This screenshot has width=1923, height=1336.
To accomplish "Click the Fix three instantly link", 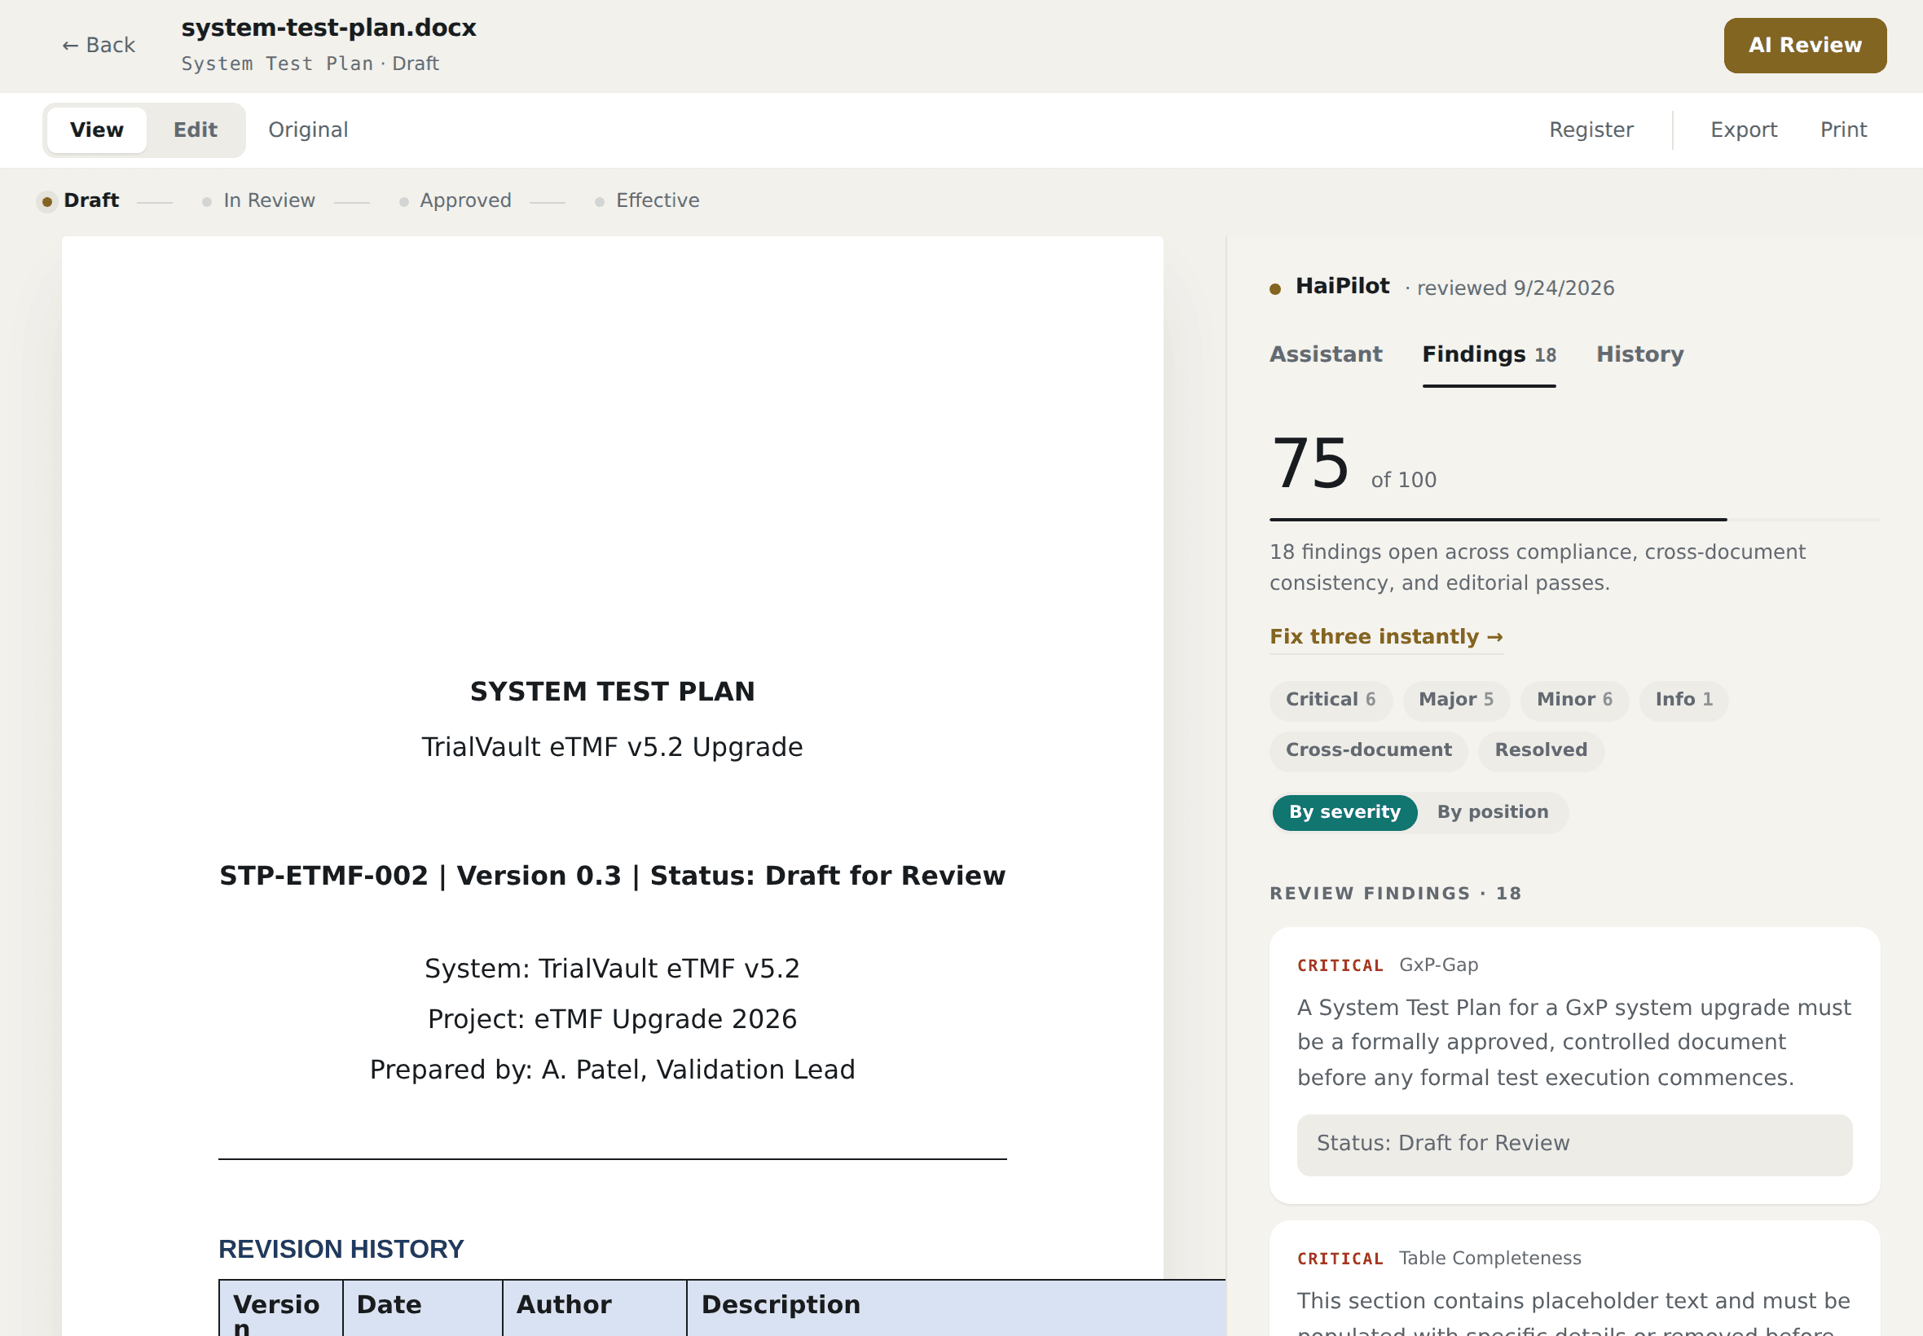I will click(x=1385, y=637).
